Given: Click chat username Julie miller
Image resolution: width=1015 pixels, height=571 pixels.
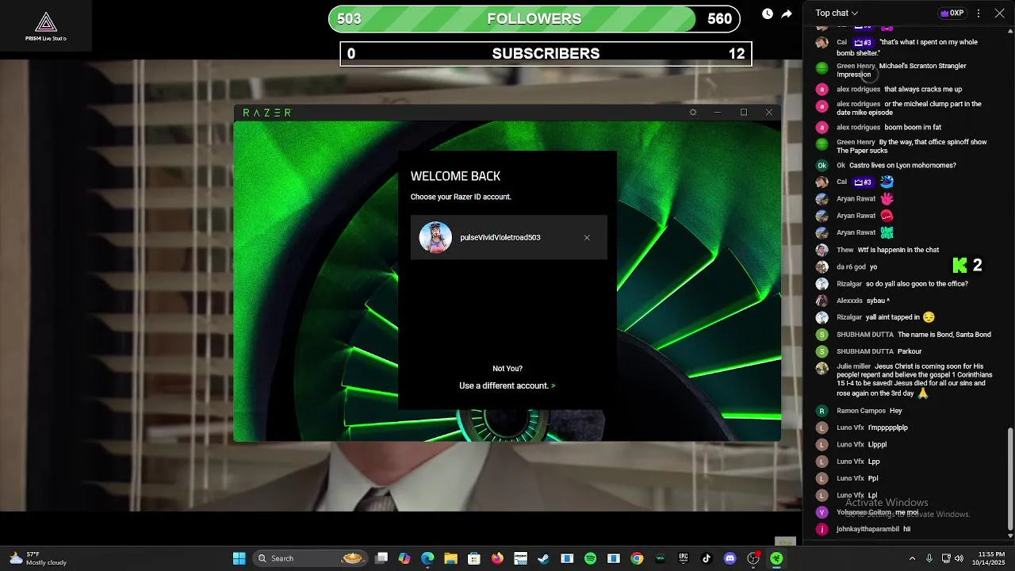Looking at the screenshot, I should pyautogui.click(x=853, y=366).
